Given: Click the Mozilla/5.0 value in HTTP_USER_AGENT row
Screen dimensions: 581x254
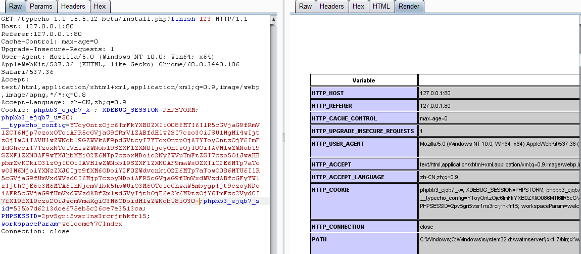Looking at the screenshot, I should click(x=499, y=147).
